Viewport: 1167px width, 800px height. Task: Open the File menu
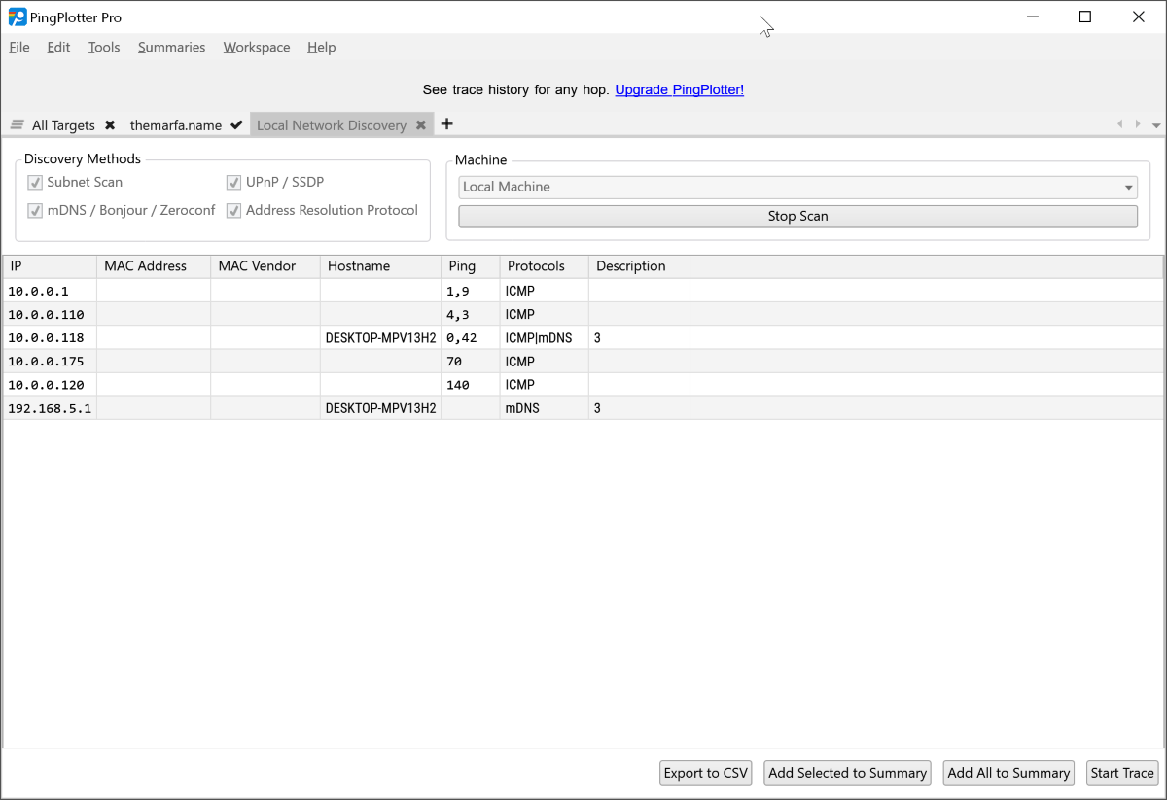point(19,48)
